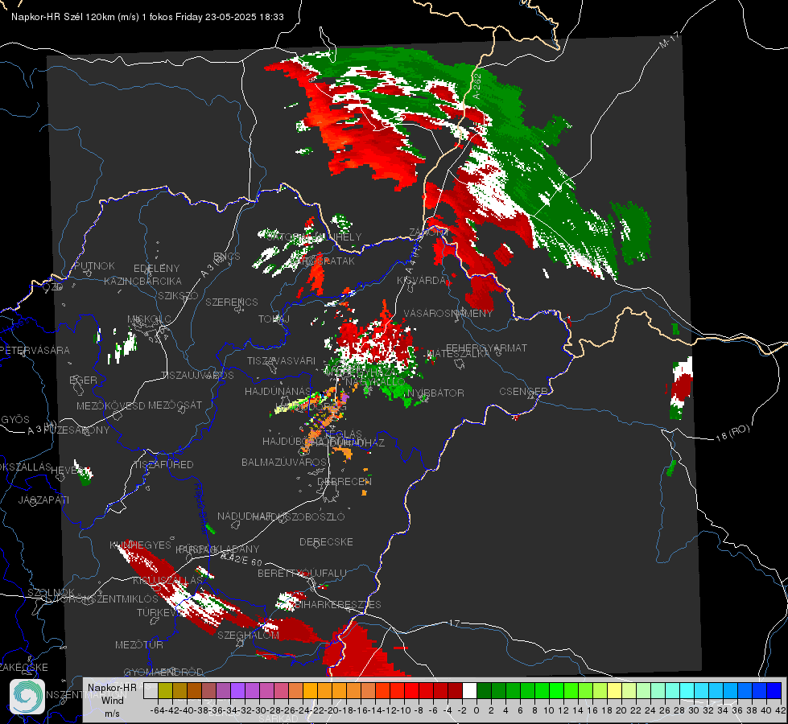Click the PÉTERVÁSÁRA town label
The height and width of the screenshot is (724, 788).
(x=35, y=350)
